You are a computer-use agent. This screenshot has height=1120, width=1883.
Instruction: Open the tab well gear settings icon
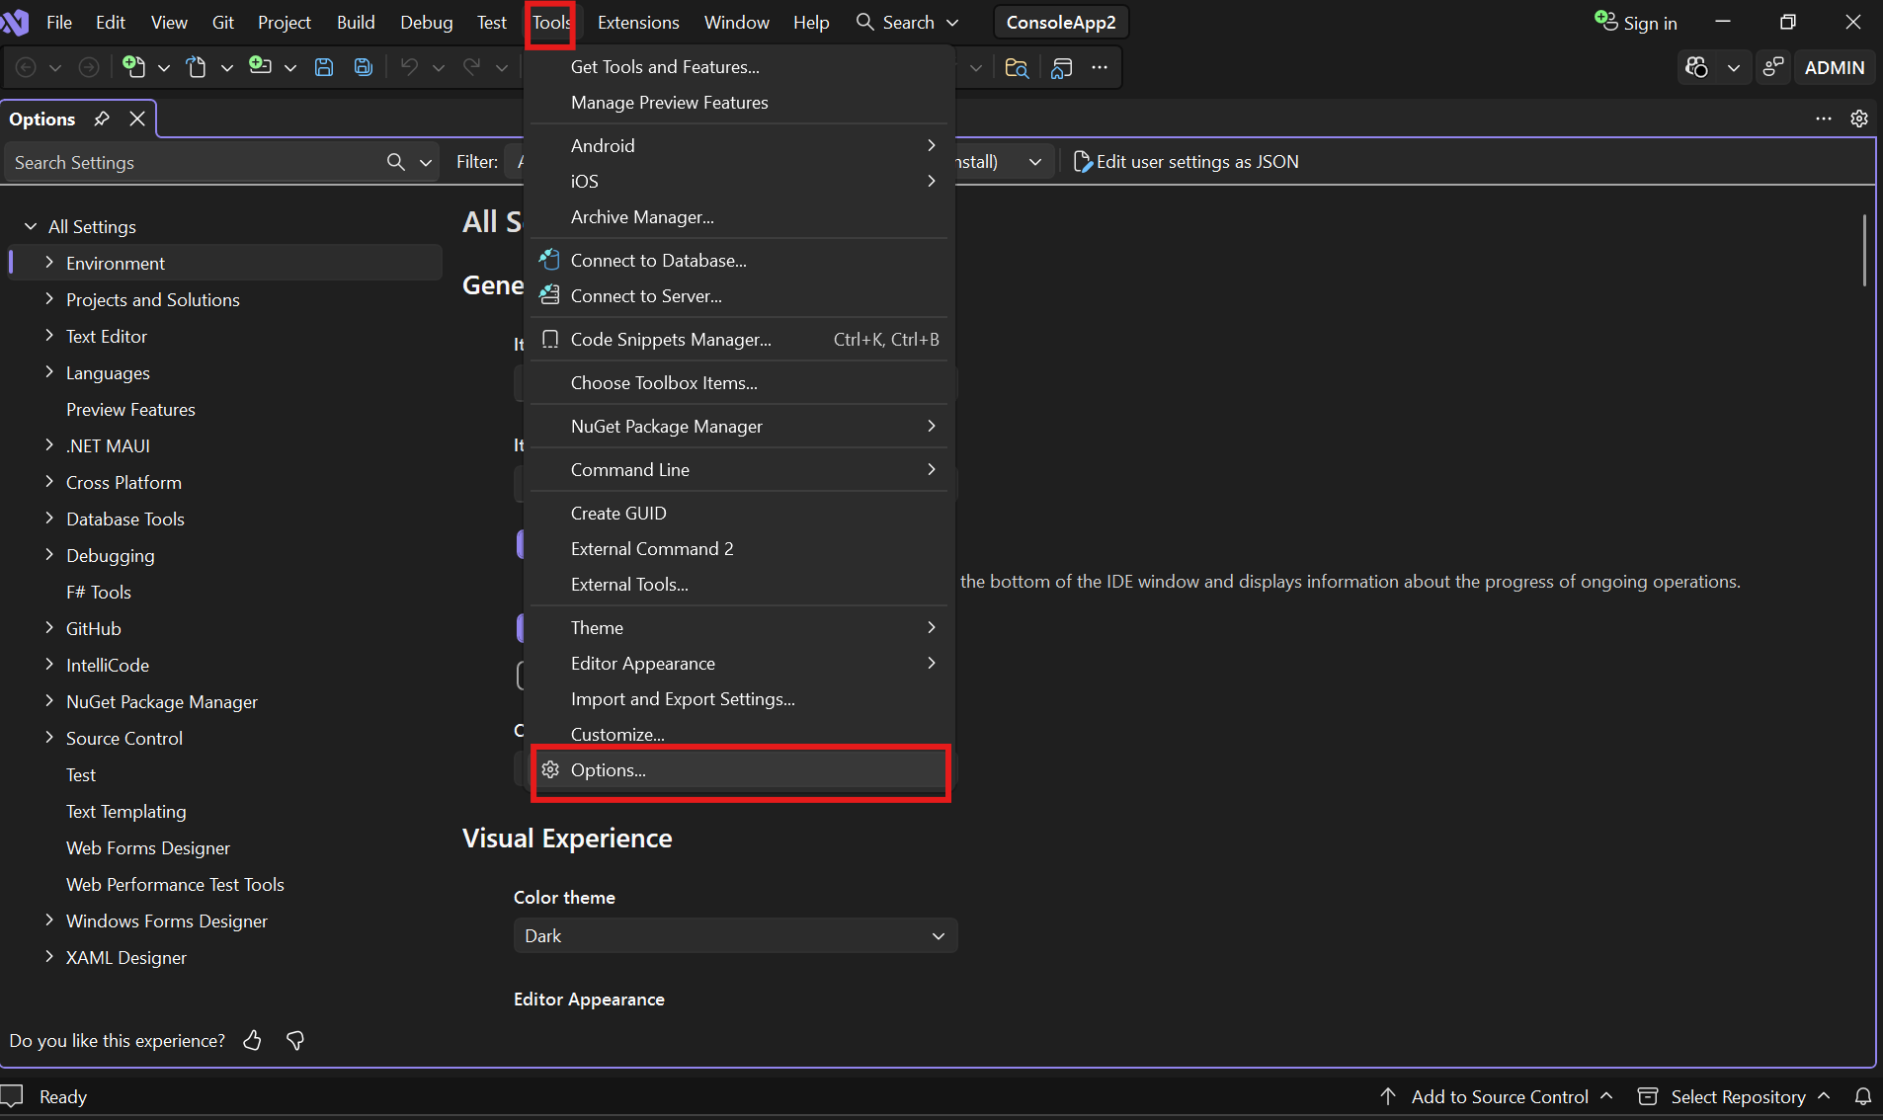pyautogui.click(x=1859, y=119)
